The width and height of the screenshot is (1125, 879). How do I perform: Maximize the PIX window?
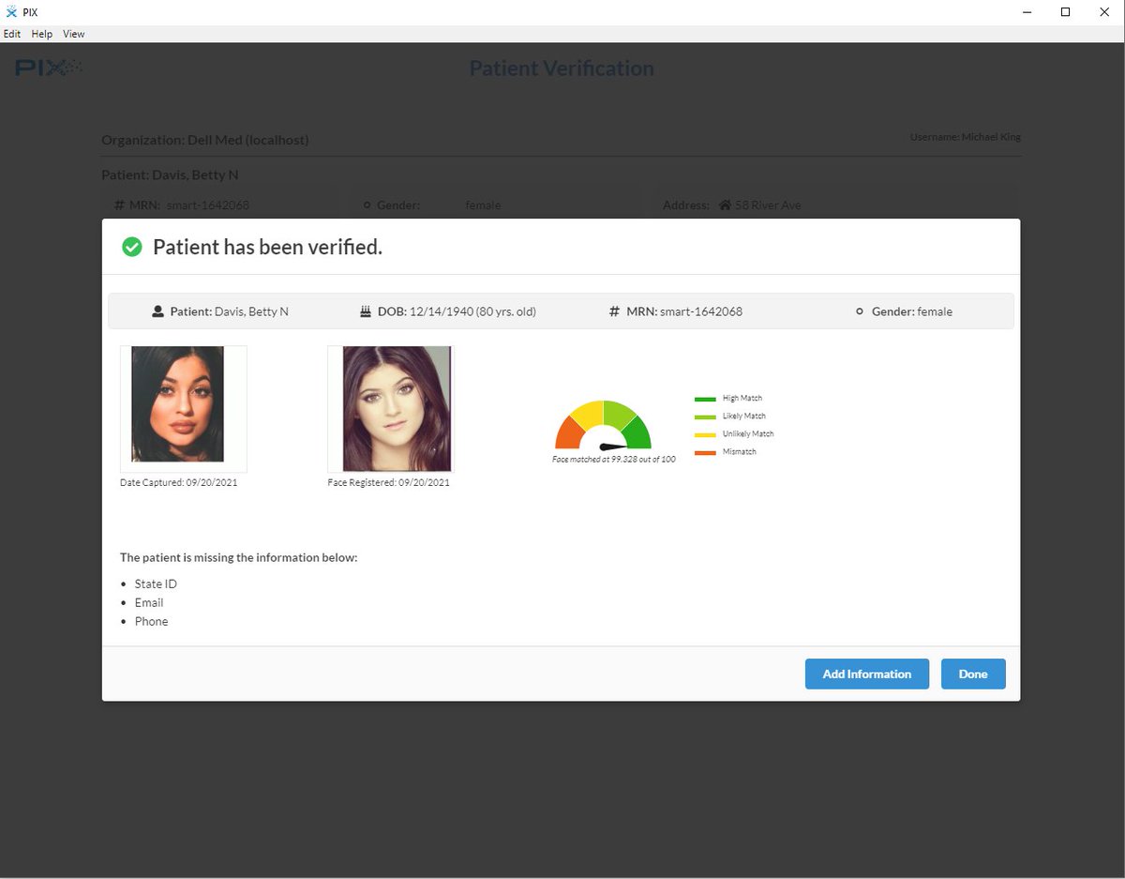pyautogui.click(x=1065, y=12)
